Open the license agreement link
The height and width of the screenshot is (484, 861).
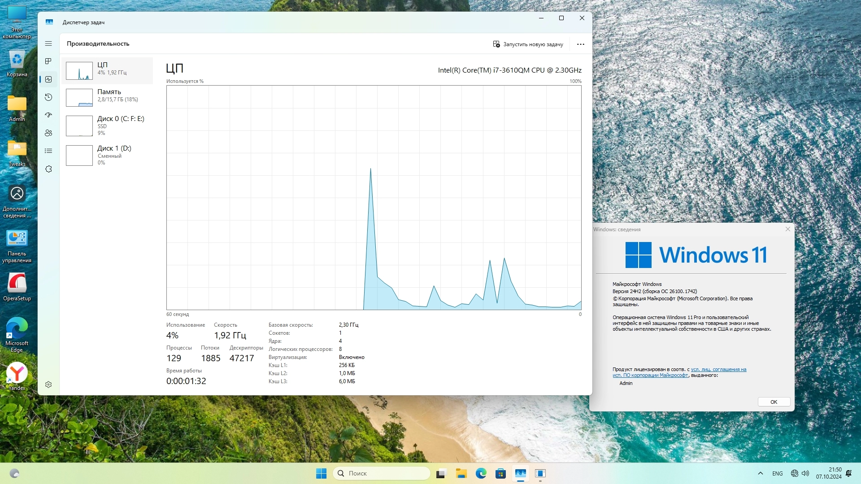pyautogui.click(x=718, y=370)
